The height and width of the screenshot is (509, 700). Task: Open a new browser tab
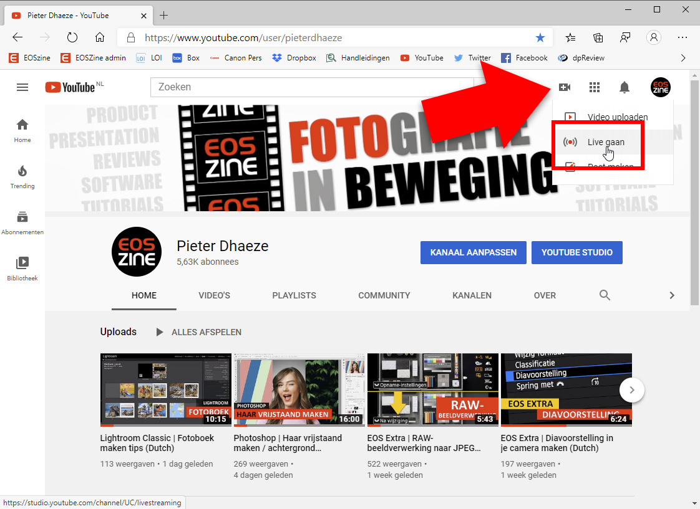[164, 16]
